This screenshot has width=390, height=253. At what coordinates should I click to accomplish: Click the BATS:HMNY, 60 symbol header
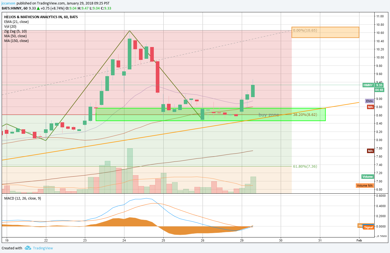pos(15,8)
